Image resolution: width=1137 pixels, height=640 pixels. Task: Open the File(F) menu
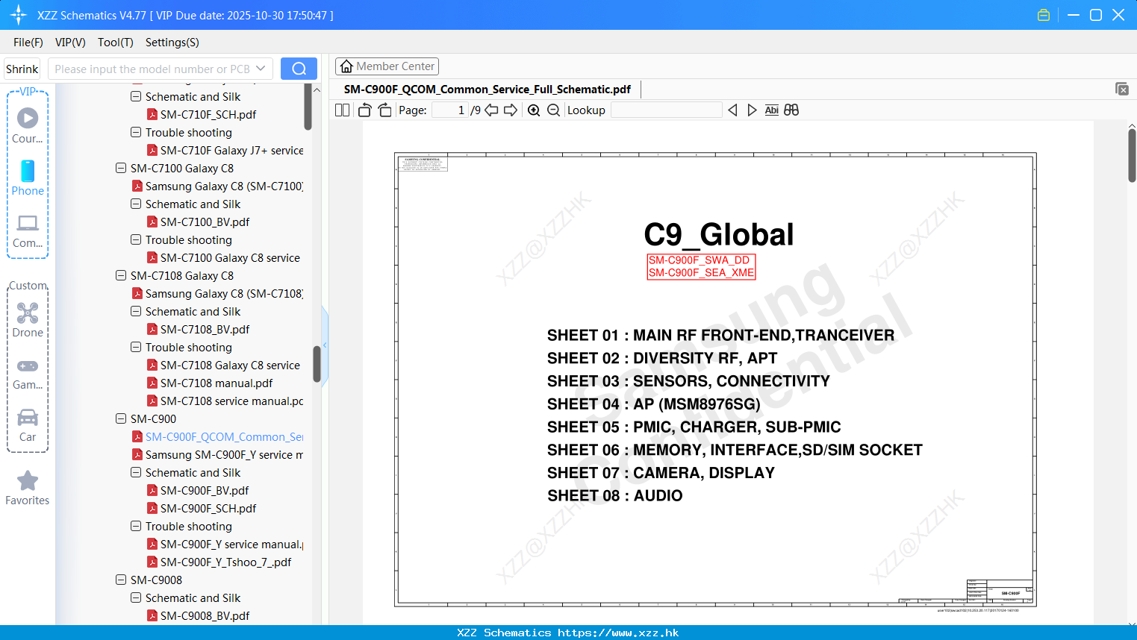point(28,43)
